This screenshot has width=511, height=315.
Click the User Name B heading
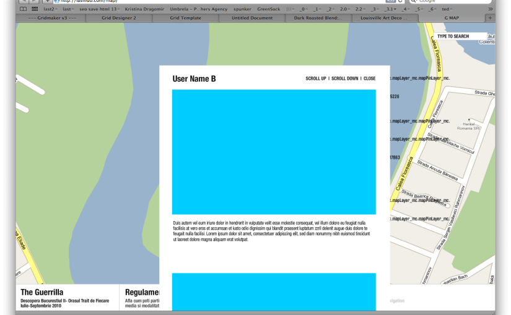194,78
